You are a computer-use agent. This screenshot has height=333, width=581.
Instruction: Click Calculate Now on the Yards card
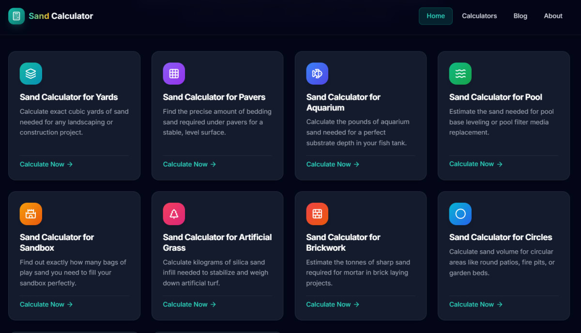(x=46, y=164)
